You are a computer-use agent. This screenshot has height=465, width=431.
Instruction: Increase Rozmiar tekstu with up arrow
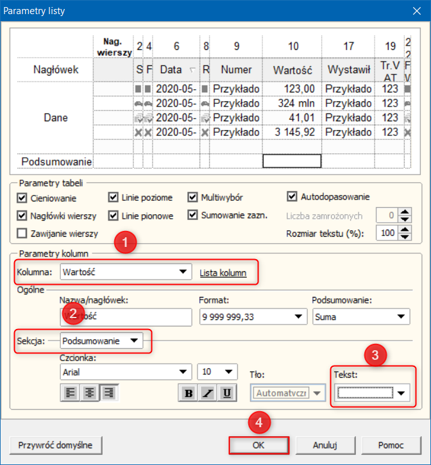(x=405, y=229)
